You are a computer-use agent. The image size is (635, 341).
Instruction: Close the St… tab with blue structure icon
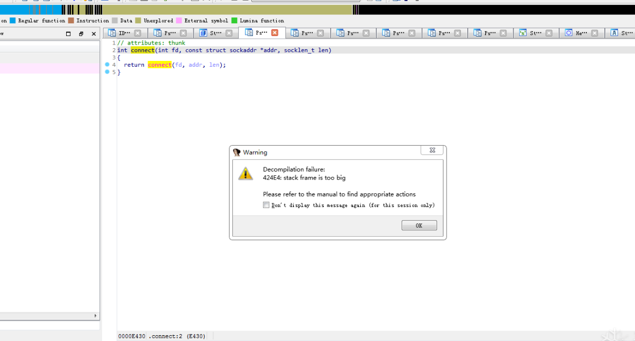point(229,33)
